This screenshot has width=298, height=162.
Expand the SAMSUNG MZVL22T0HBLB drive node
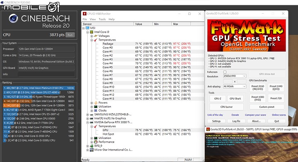point(88,114)
